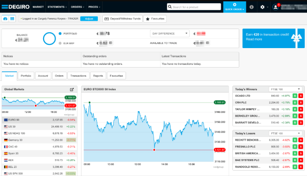307x176 pixels.
Task: Change Today's Winners index from FTSE 100
Action: 285,89
